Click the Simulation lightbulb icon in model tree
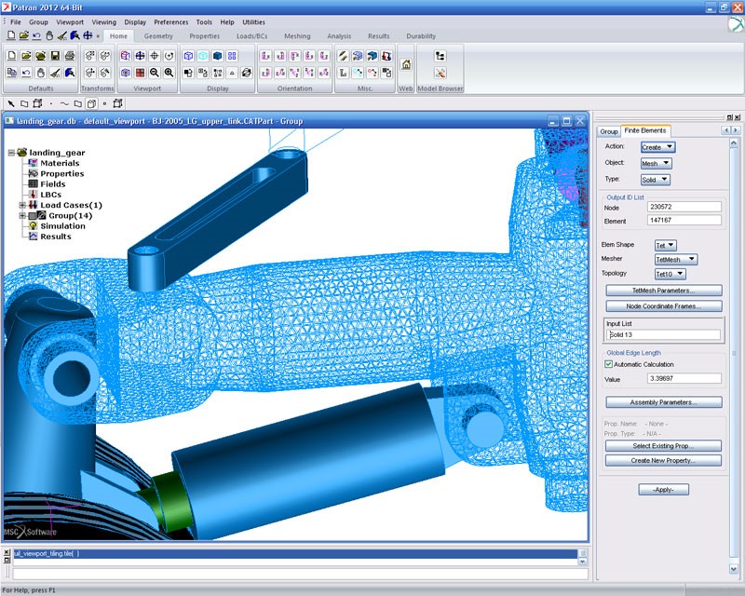Image resolution: width=745 pixels, height=596 pixels. tap(33, 225)
